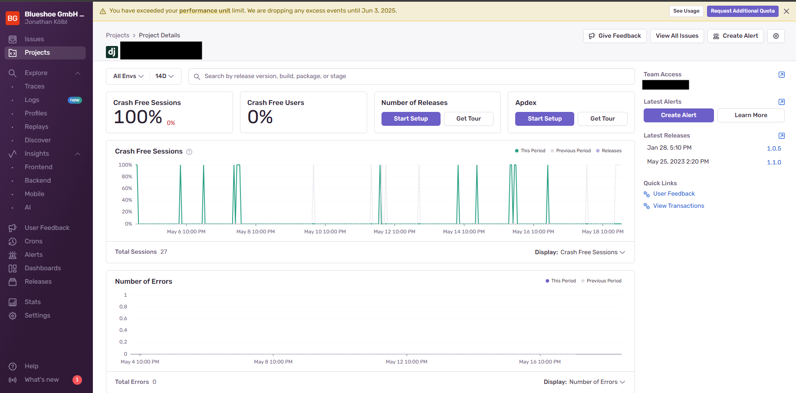This screenshot has width=796, height=393.
Task: Open the Replays page
Action: [36, 127]
